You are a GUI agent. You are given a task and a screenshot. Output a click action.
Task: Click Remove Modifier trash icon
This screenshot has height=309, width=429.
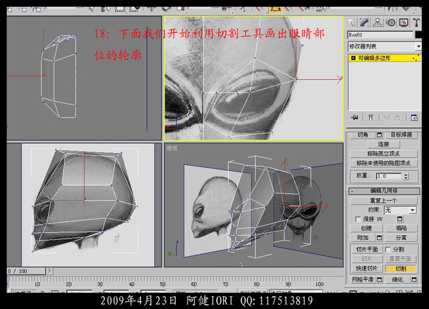398,118
